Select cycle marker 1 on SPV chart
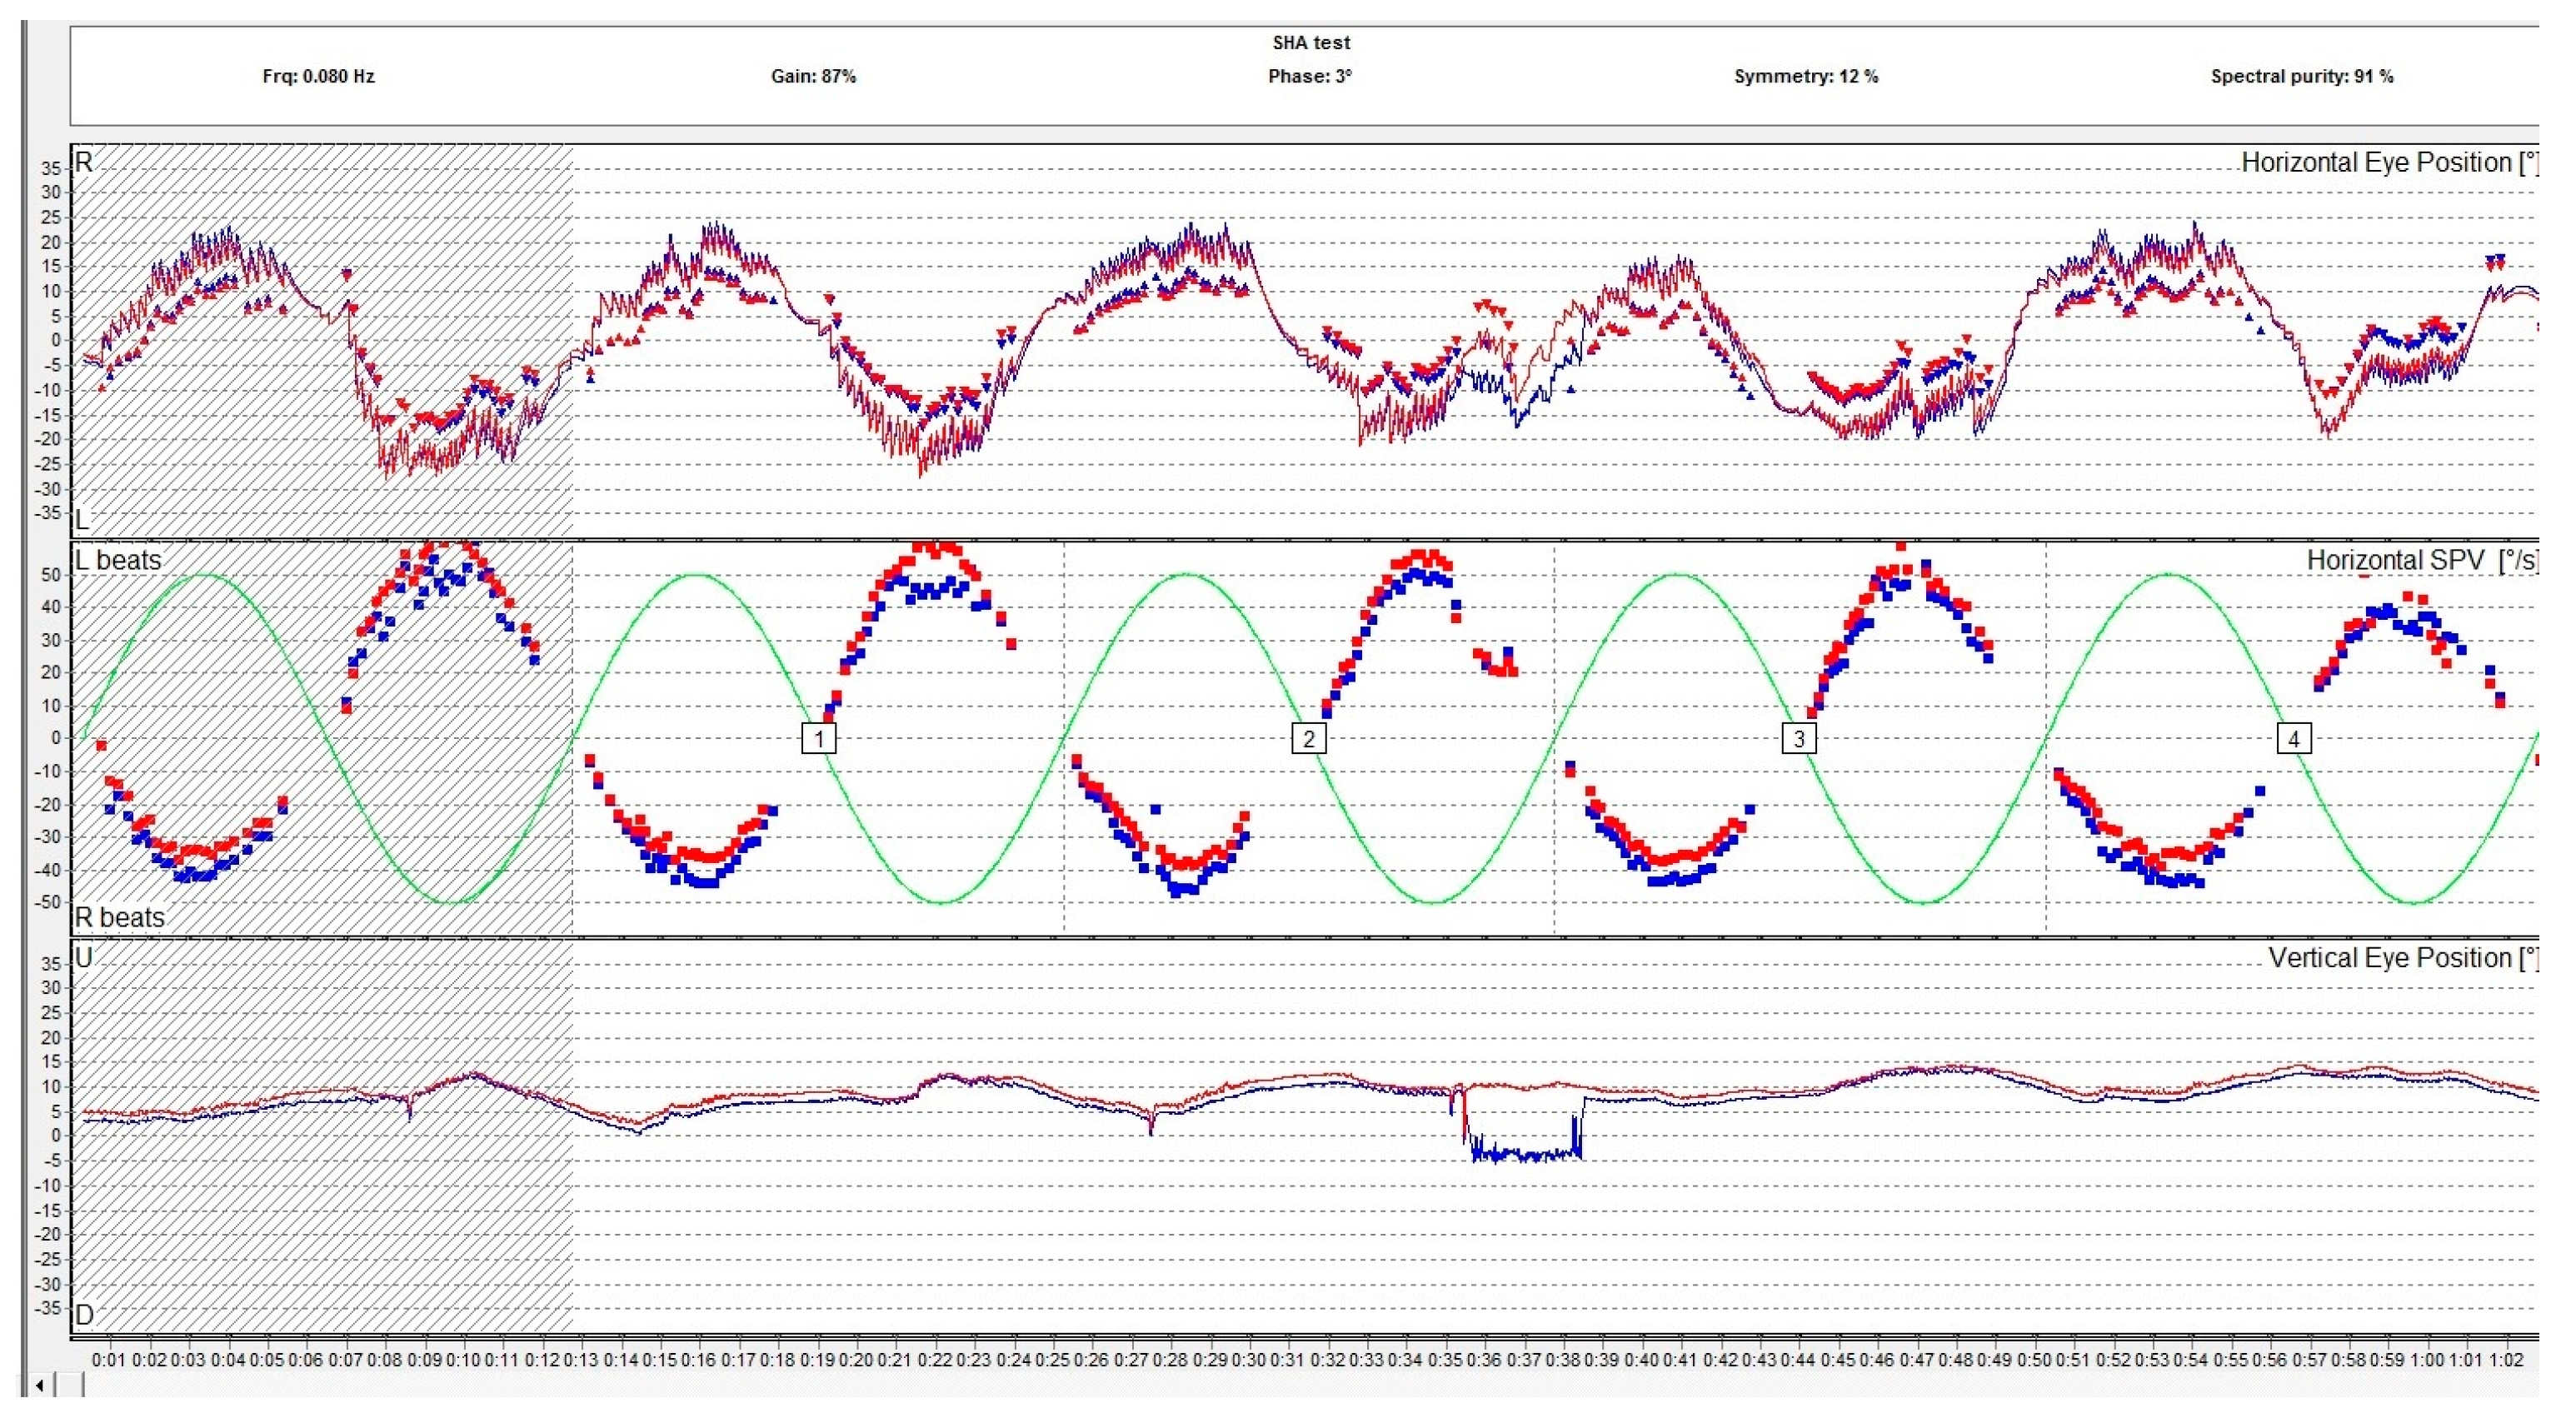This screenshot has height=1418, width=2576. (819, 739)
